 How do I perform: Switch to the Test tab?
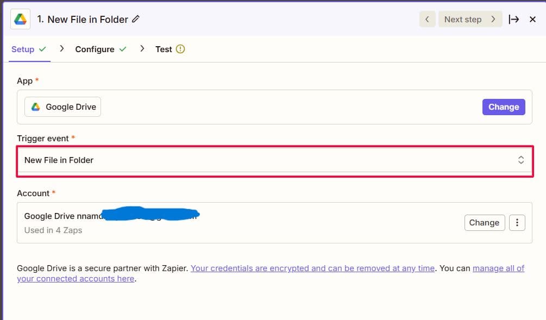point(164,49)
